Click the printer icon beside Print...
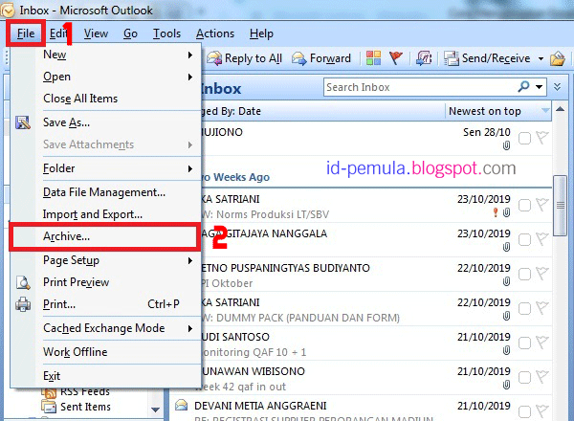Screen dimensions: 574x421 23,304
